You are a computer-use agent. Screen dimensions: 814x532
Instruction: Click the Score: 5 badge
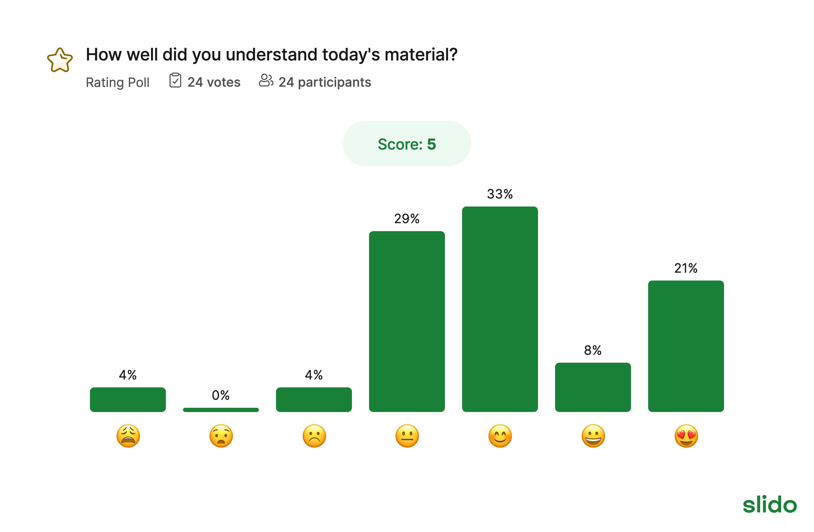tap(407, 143)
